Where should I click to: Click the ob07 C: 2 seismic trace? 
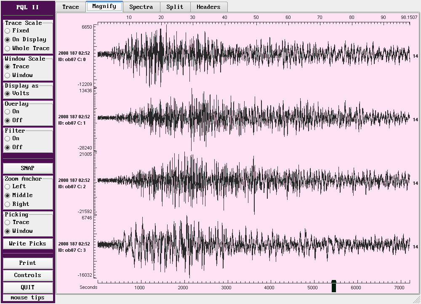(x=253, y=181)
